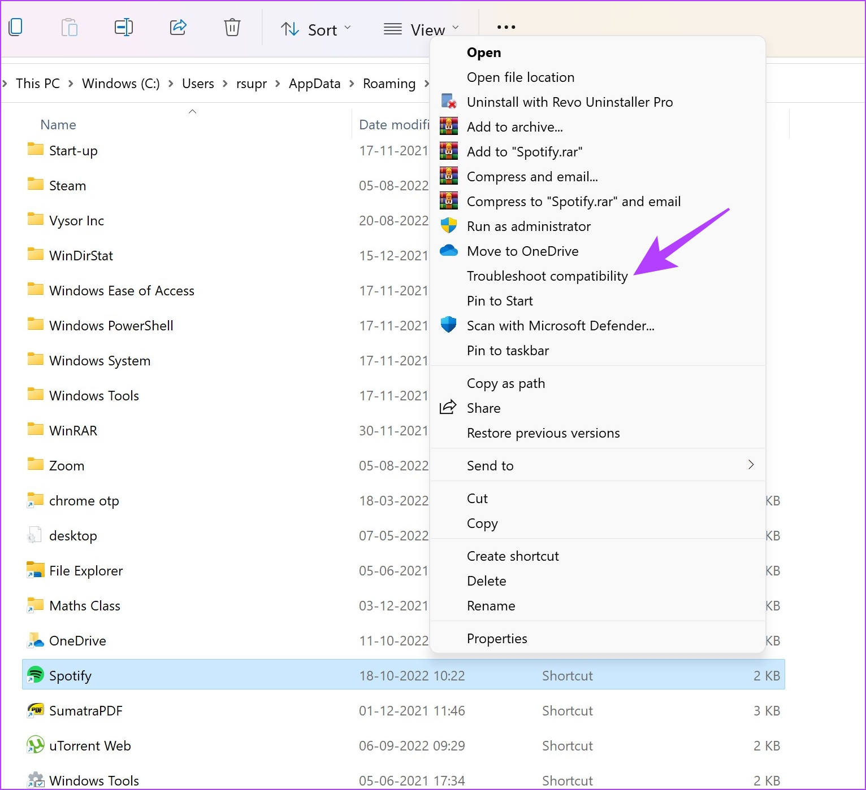
Task: Click the shield icon beside Run as administrator
Action: (x=449, y=226)
